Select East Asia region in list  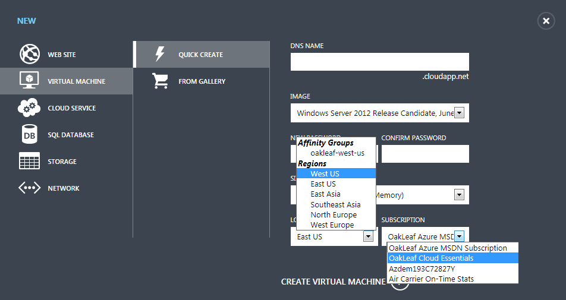point(336,194)
